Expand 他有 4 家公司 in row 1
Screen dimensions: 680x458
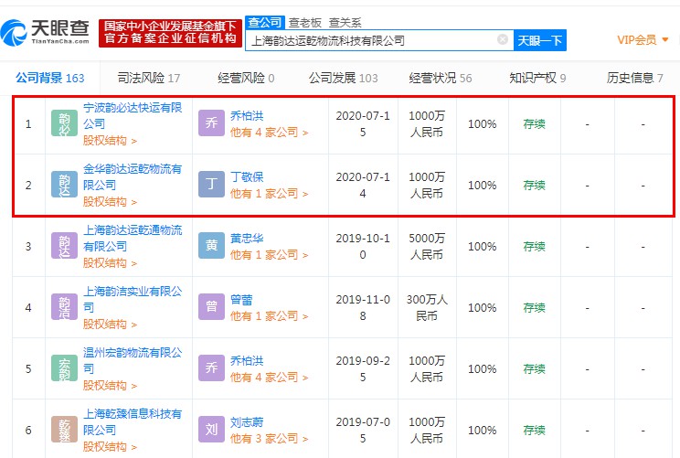click(269, 133)
